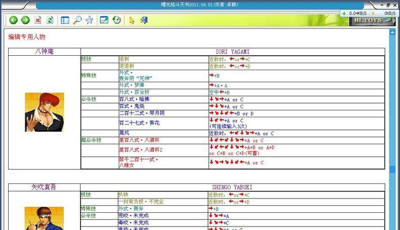Click the move name 外式·梦弹

[131, 85]
